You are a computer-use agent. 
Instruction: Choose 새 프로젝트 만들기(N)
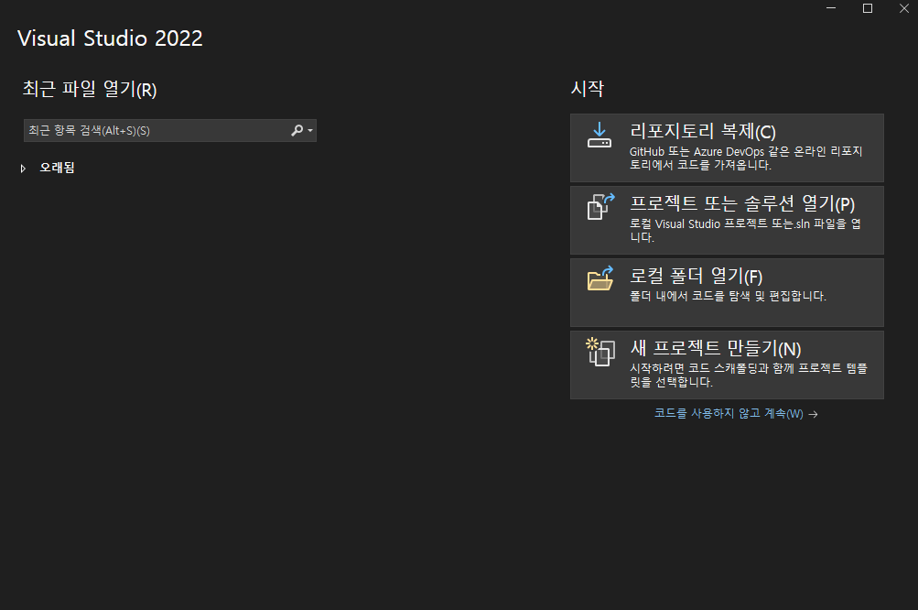(716, 348)
